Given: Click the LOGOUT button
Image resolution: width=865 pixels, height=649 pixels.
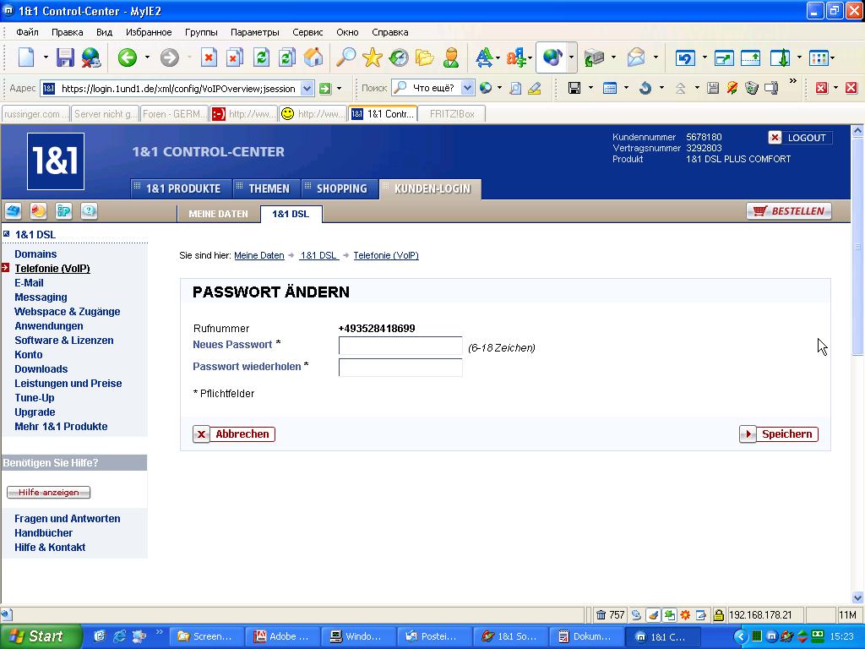Looking at the screenshot, I should pyautogui.click(x=800, y=138).
